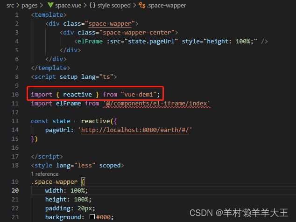
Task: Click 'const state' declaration on line 13
Action: pyautogui.click(x=50, y=121)
